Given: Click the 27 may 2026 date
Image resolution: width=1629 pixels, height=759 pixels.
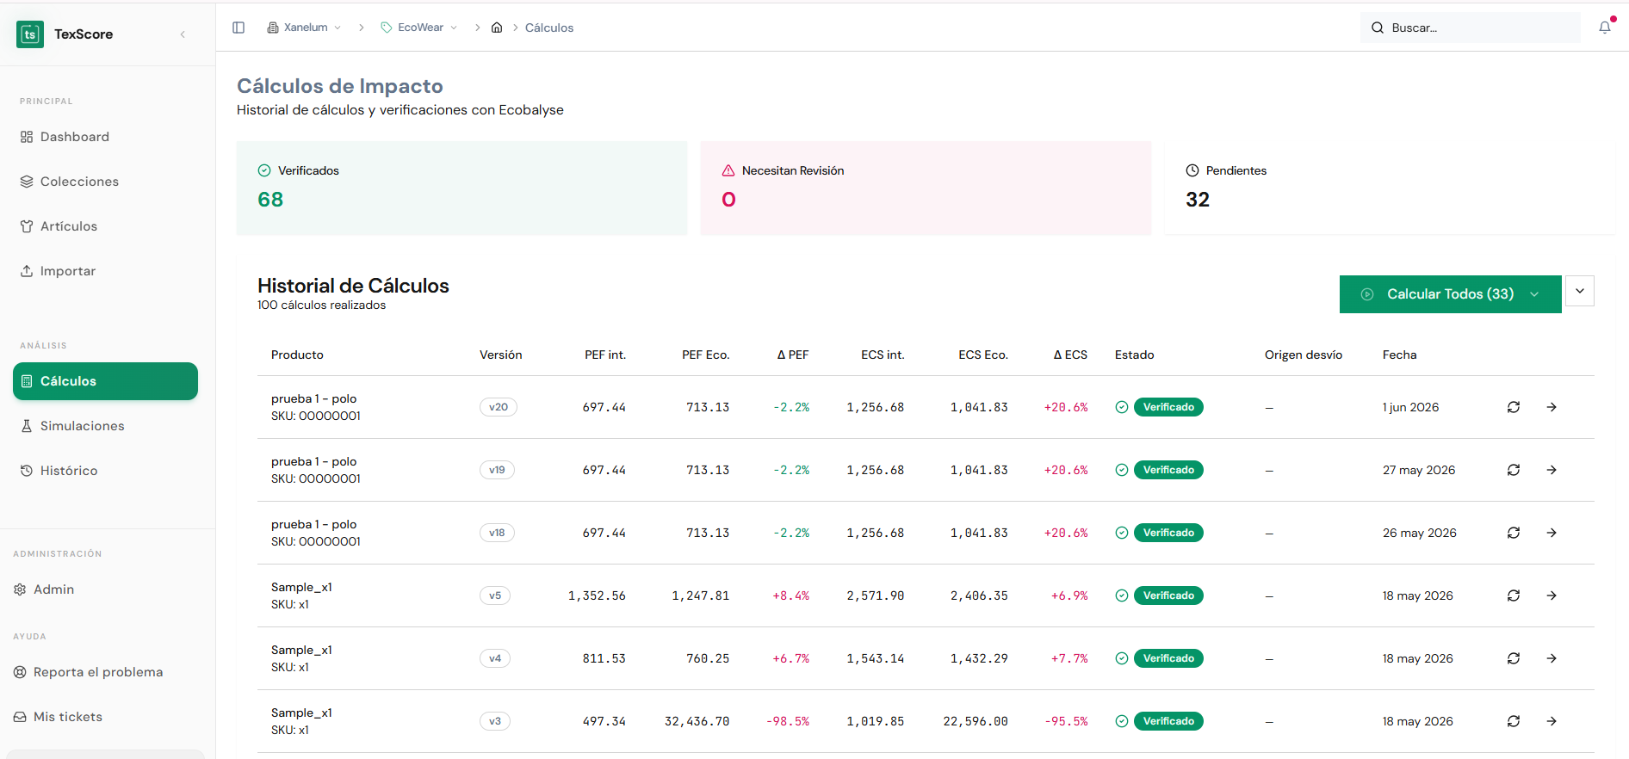Looking at the screenshot, I should [x=1419, y=470].
